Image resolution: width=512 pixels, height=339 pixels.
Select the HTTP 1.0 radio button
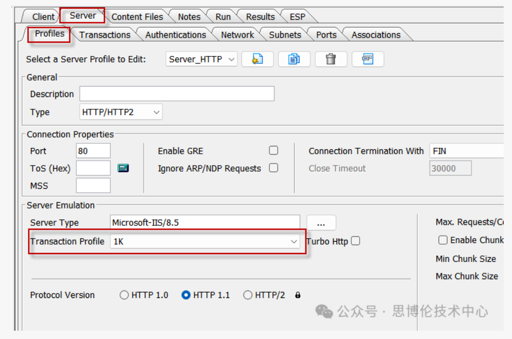124,295
